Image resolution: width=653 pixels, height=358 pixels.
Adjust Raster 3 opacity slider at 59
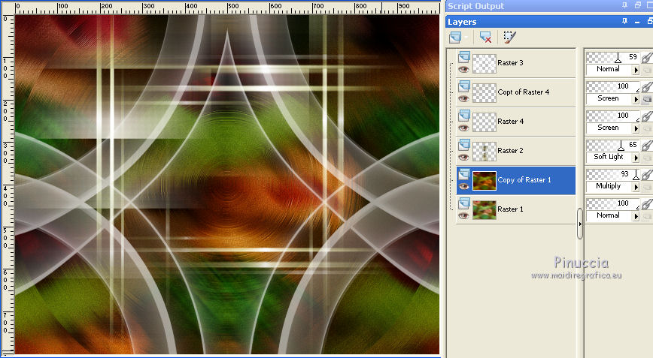618,57
